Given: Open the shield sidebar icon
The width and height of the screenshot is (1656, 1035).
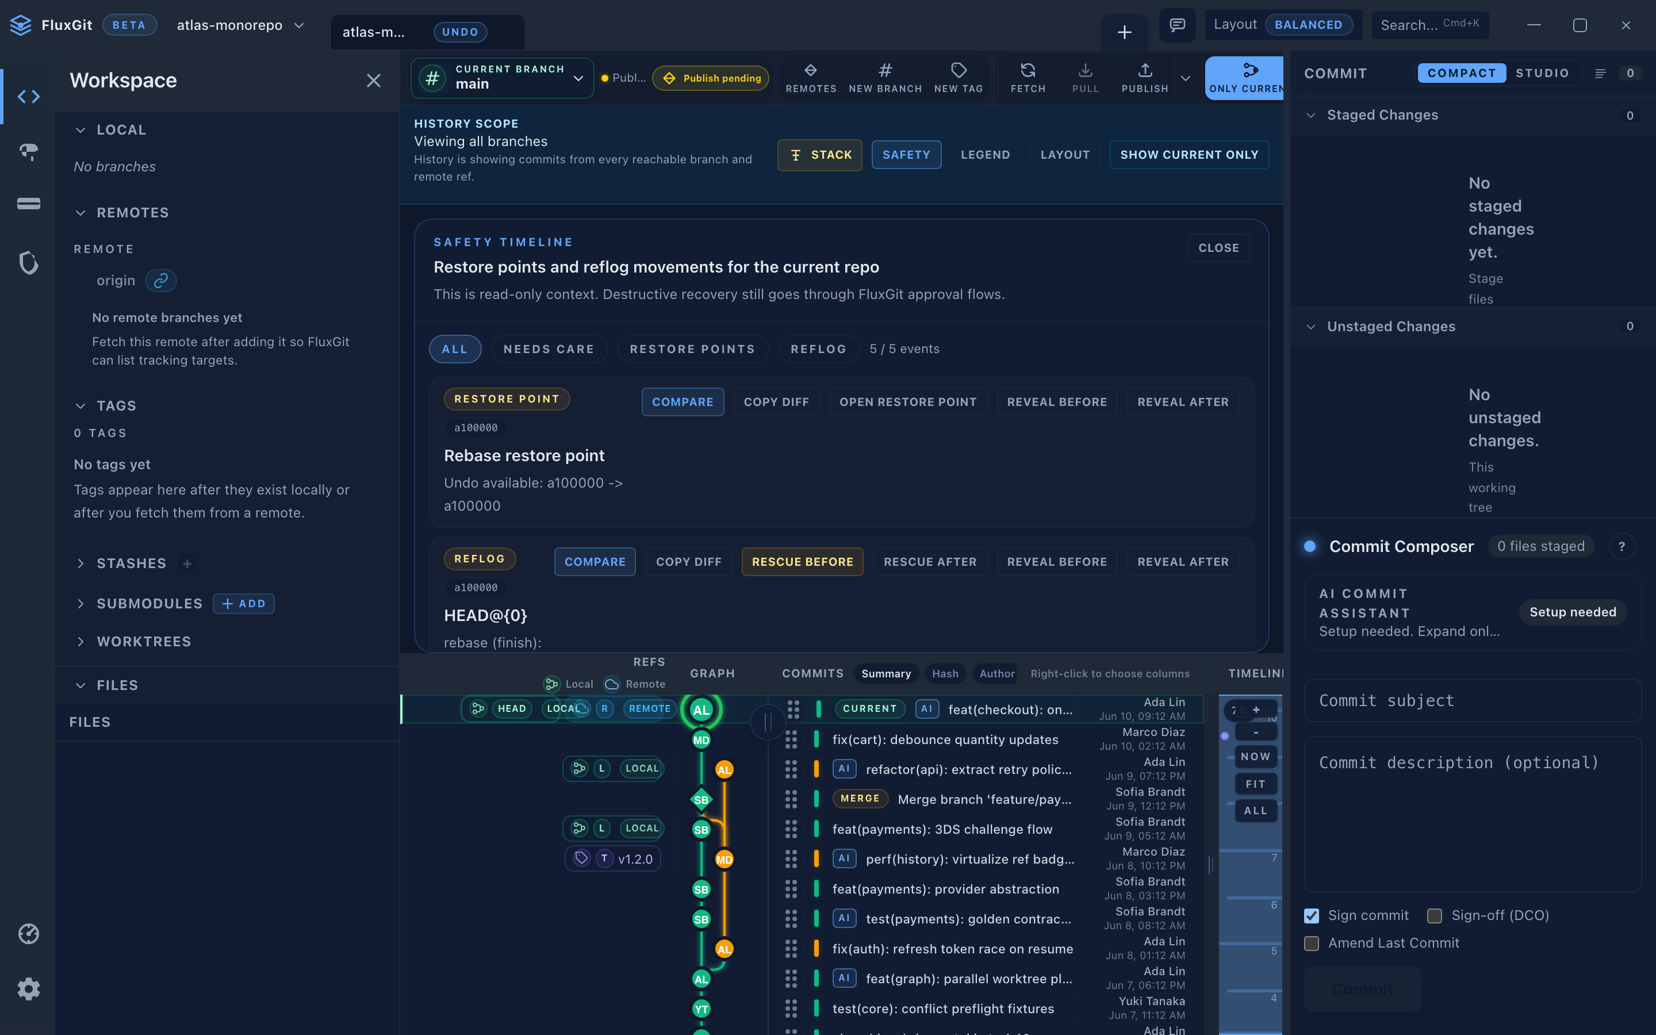Looking at the screenshot, I should 28,262.
